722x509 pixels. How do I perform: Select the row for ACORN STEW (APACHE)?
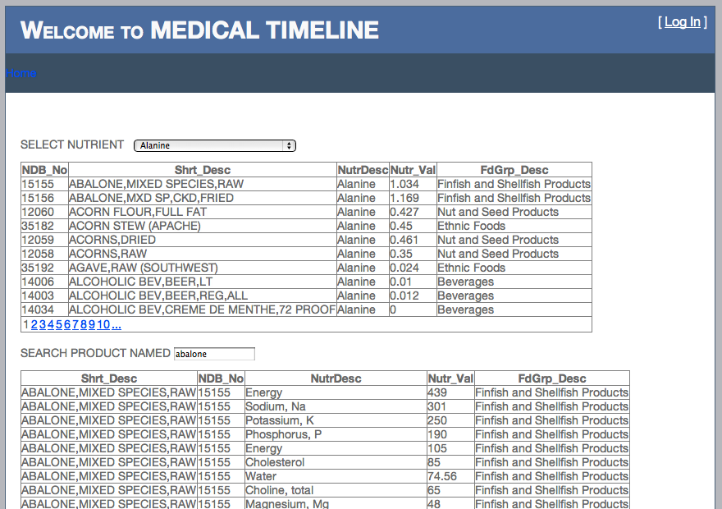coord(306,226)
